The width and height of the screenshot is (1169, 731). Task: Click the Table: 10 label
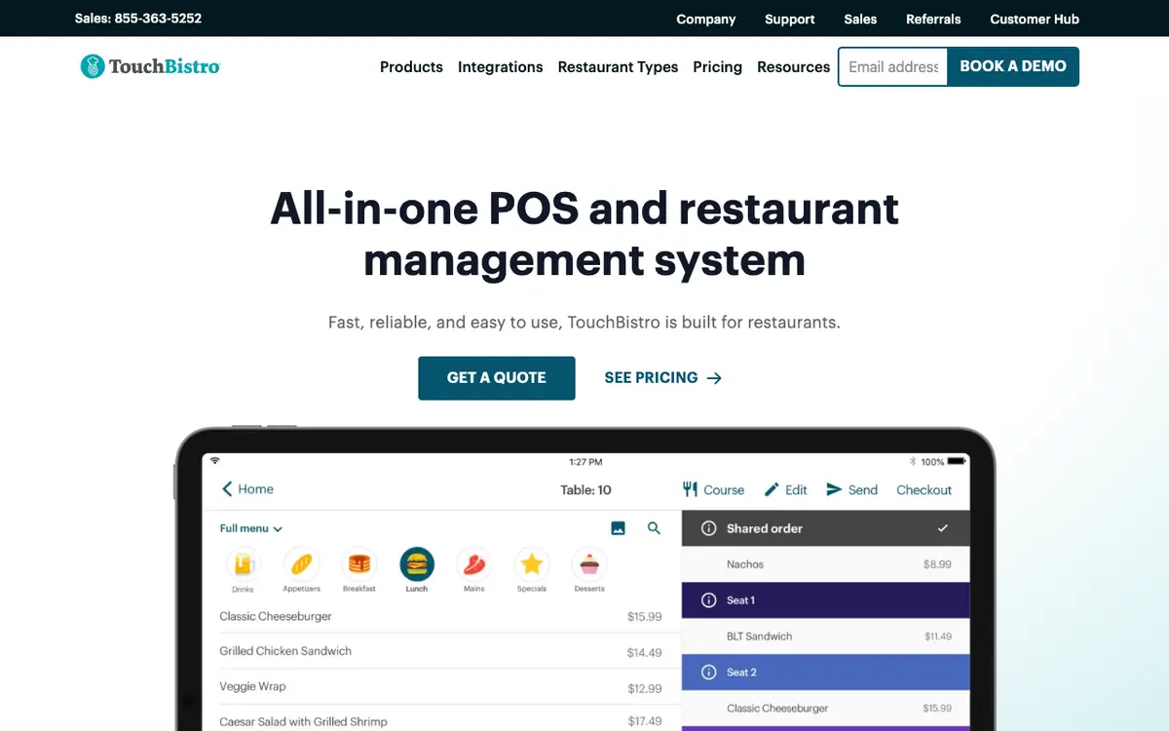pos(586,489)
